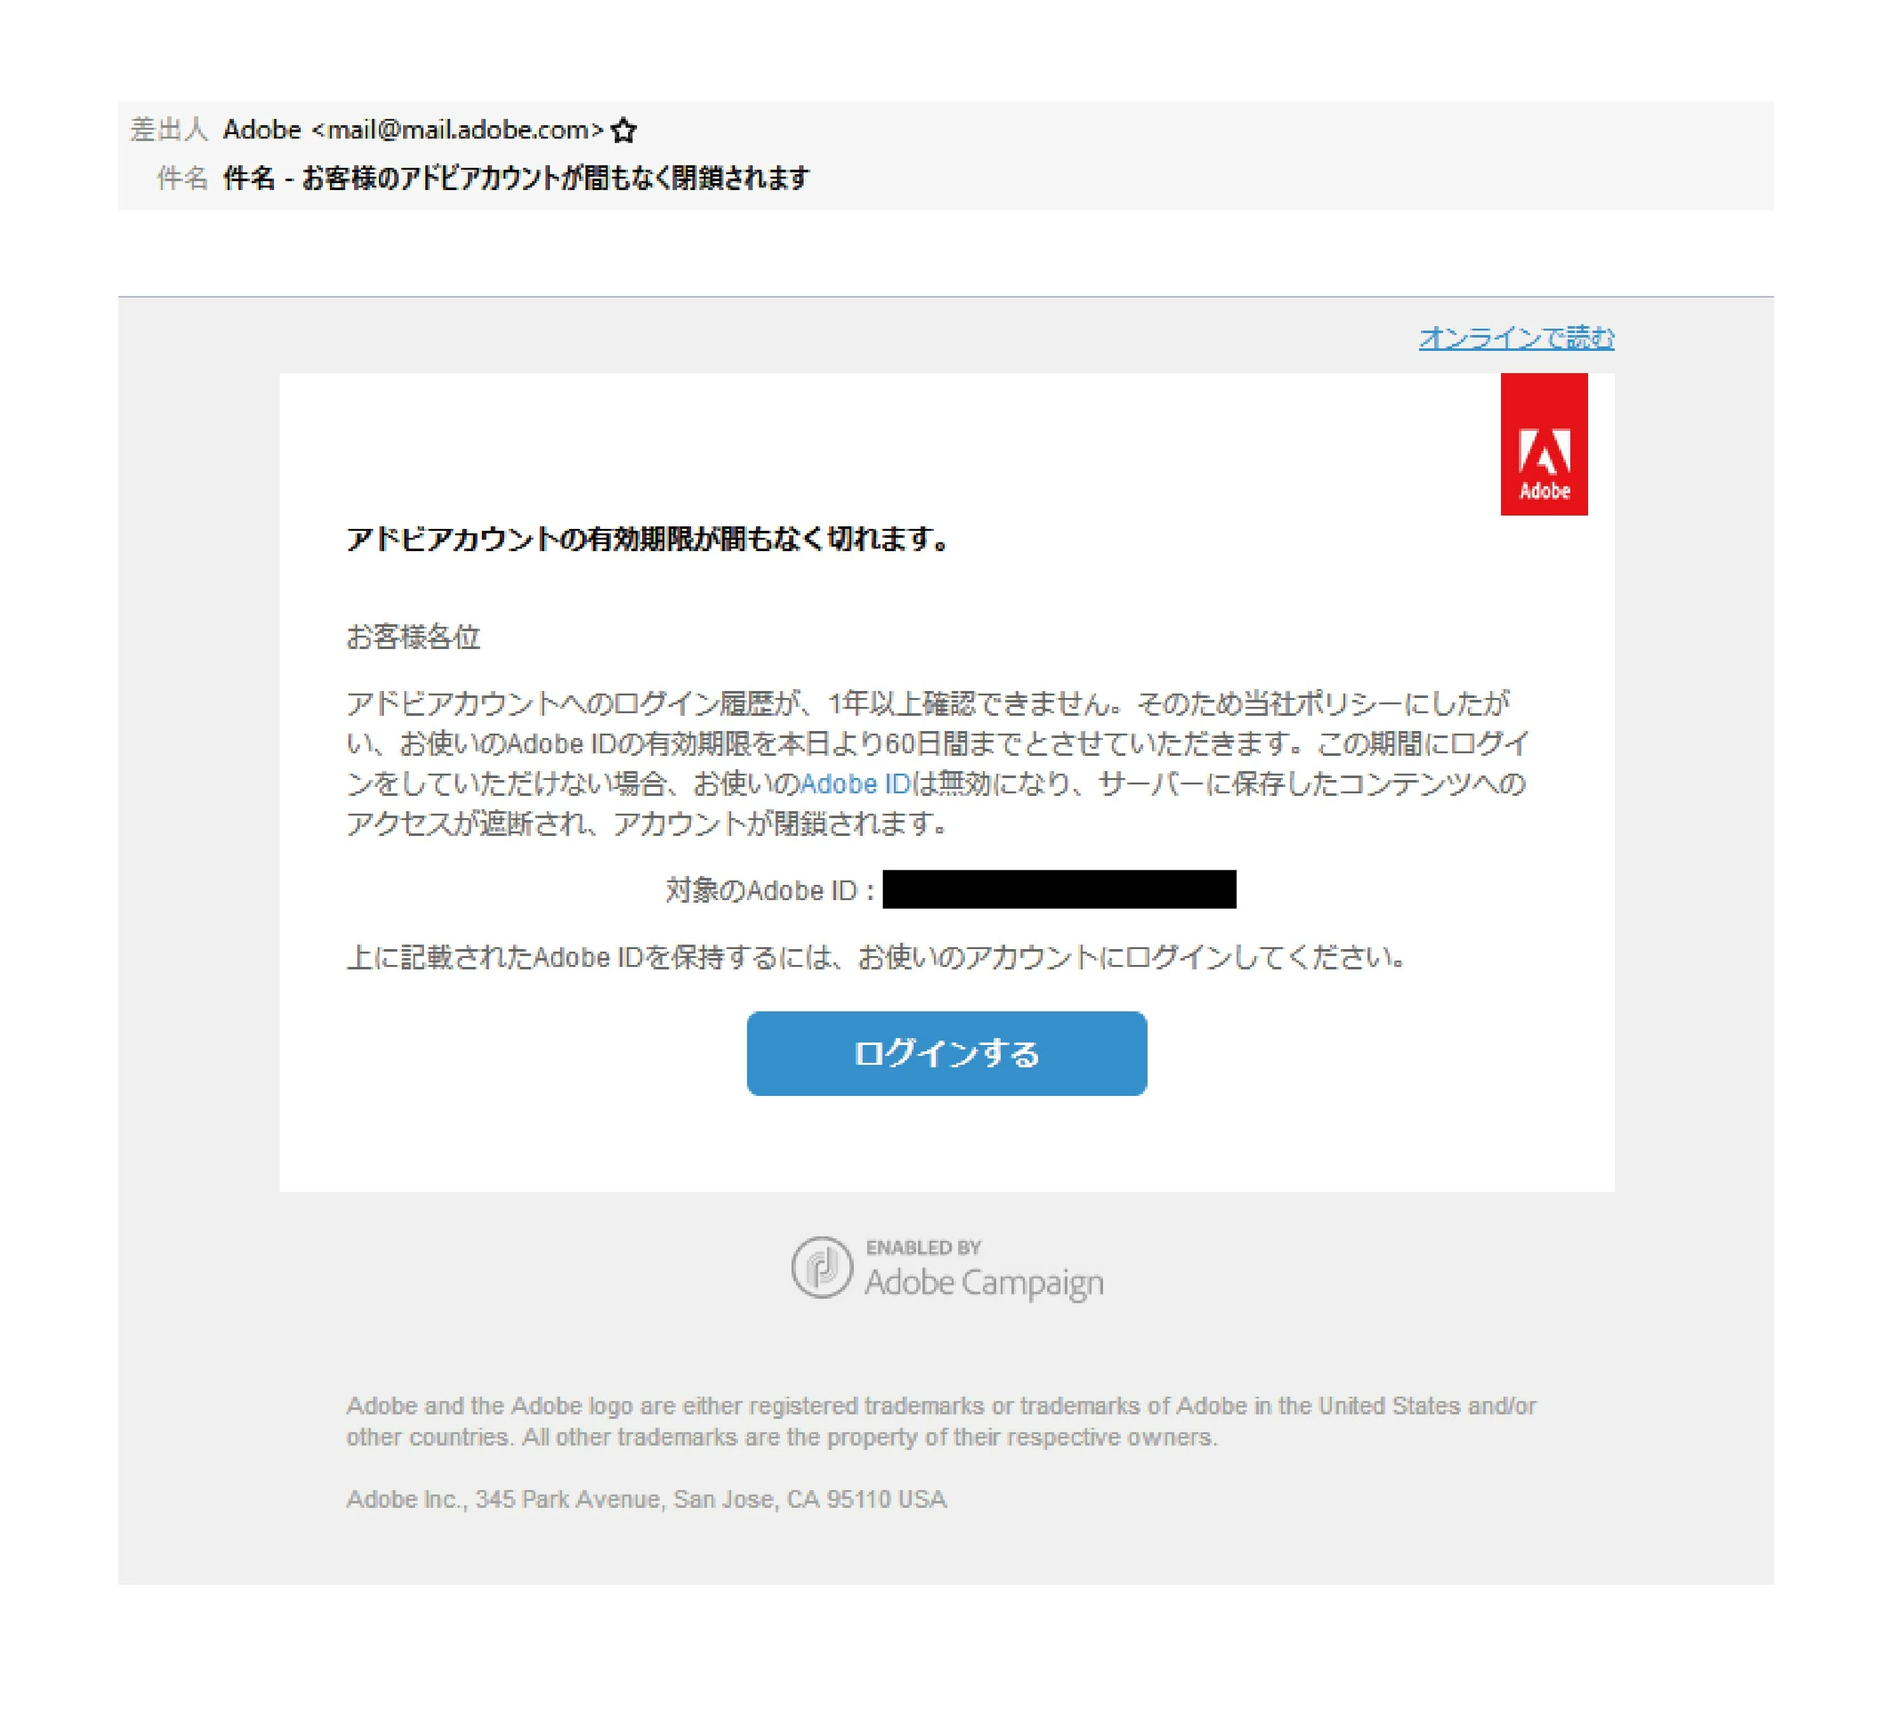This screenshot has width=1892, height=1710.
Task: Click the star icon beside sender address
Action: coord(623,130)
